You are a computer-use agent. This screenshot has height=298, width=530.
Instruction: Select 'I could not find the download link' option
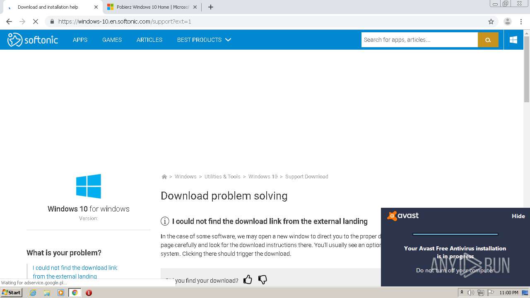(75, 272)
